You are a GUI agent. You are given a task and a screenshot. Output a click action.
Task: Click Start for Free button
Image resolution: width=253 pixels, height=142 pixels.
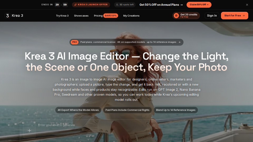235,16
